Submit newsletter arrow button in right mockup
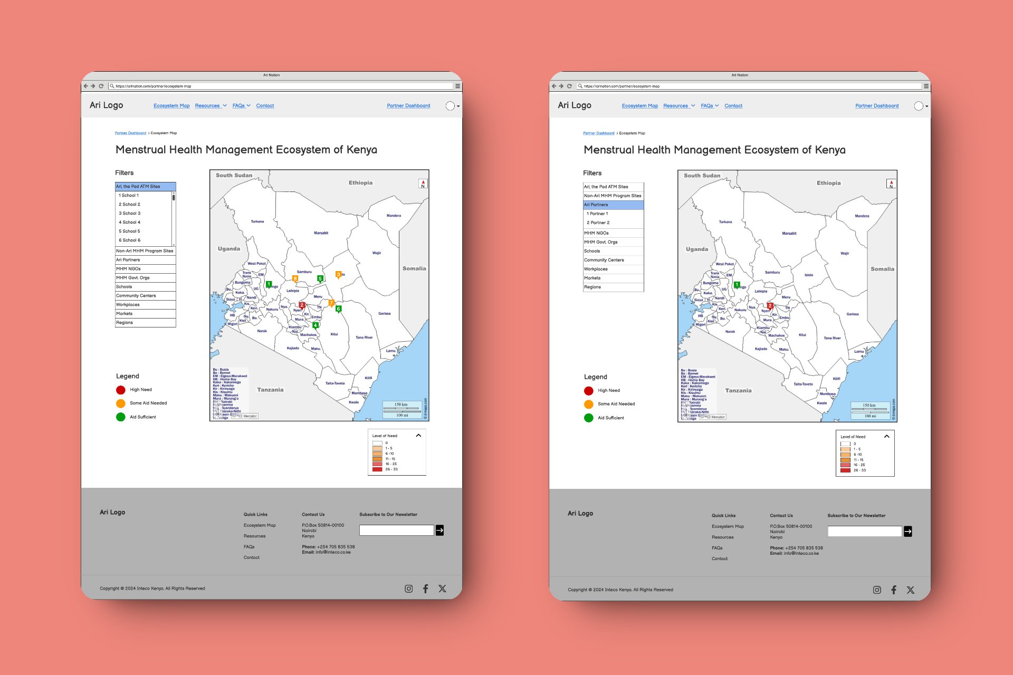This screenshot has width=1013, height=675. 908,532
